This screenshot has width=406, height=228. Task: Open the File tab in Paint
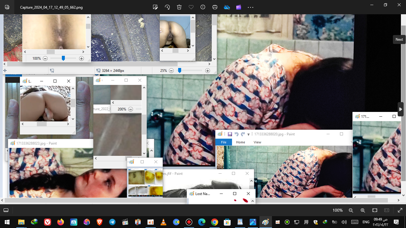[224, 142]
